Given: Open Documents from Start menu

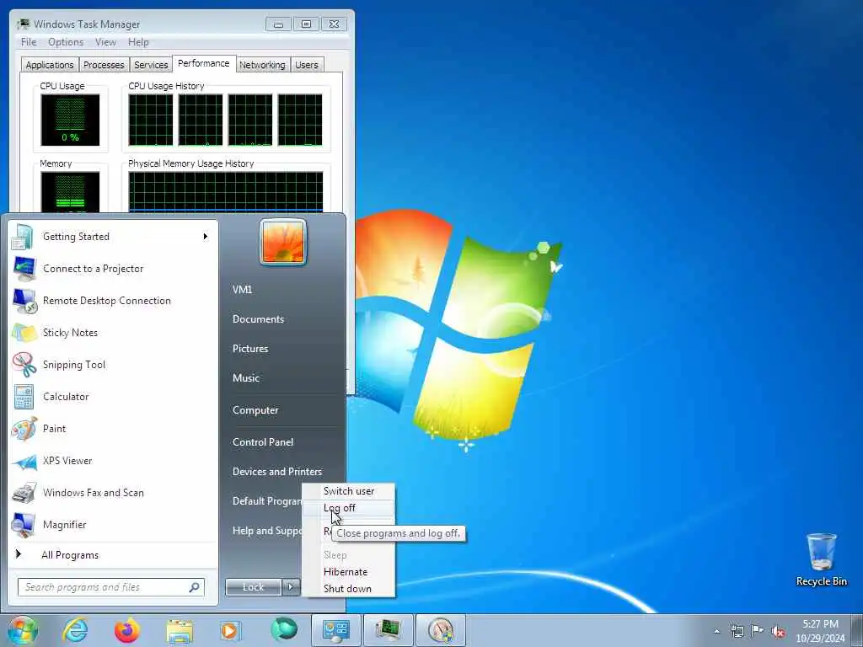Looking at the screenshot, I should [258, 319].
